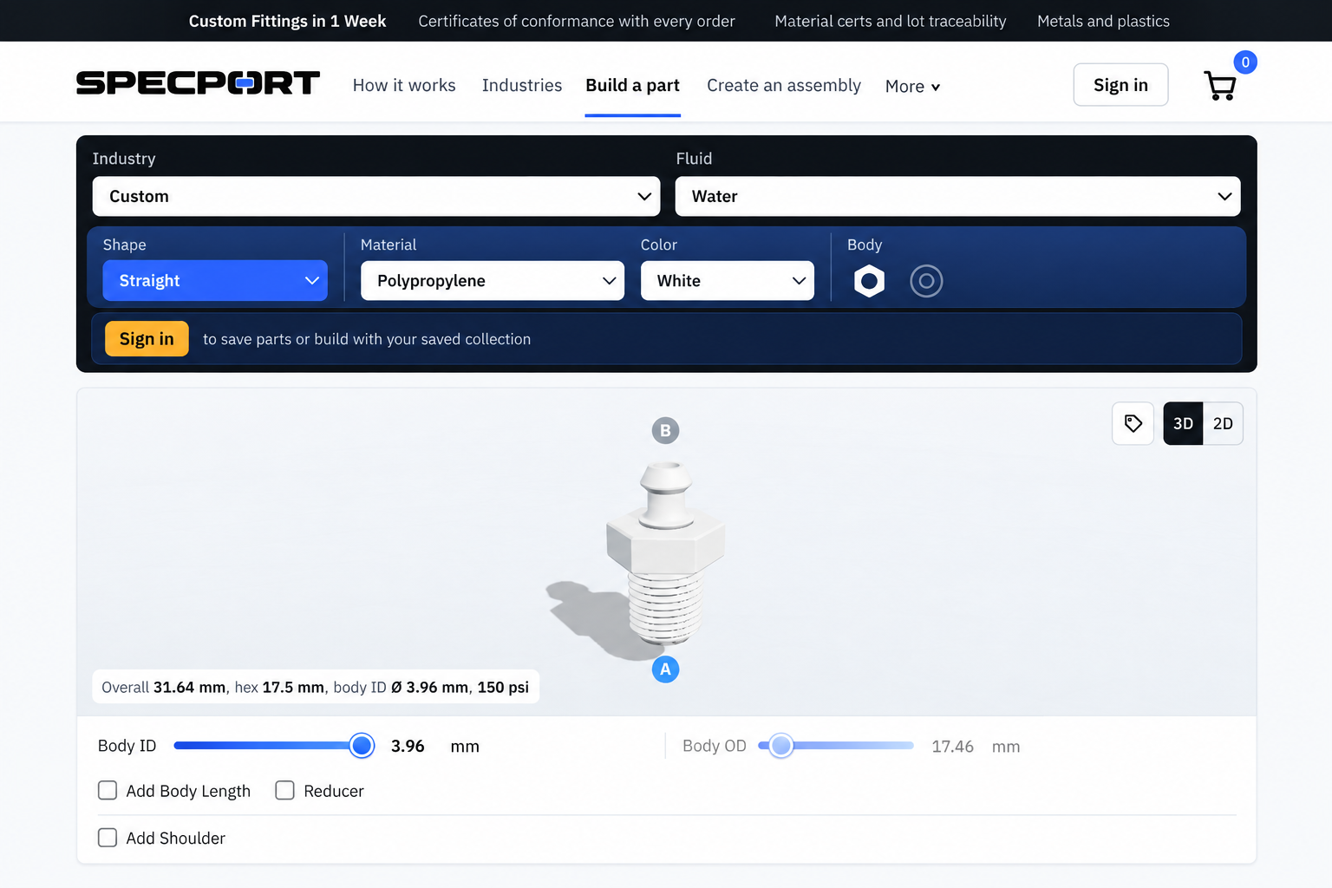Image resolution: width=1332 pixels, height=888 pixels.
Task: Expand the More menu
Action: [x=912, y=86]
